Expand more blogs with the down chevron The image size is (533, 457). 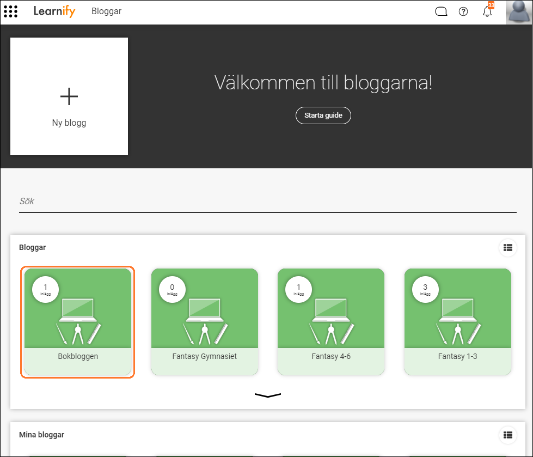(x=268, y=395)
